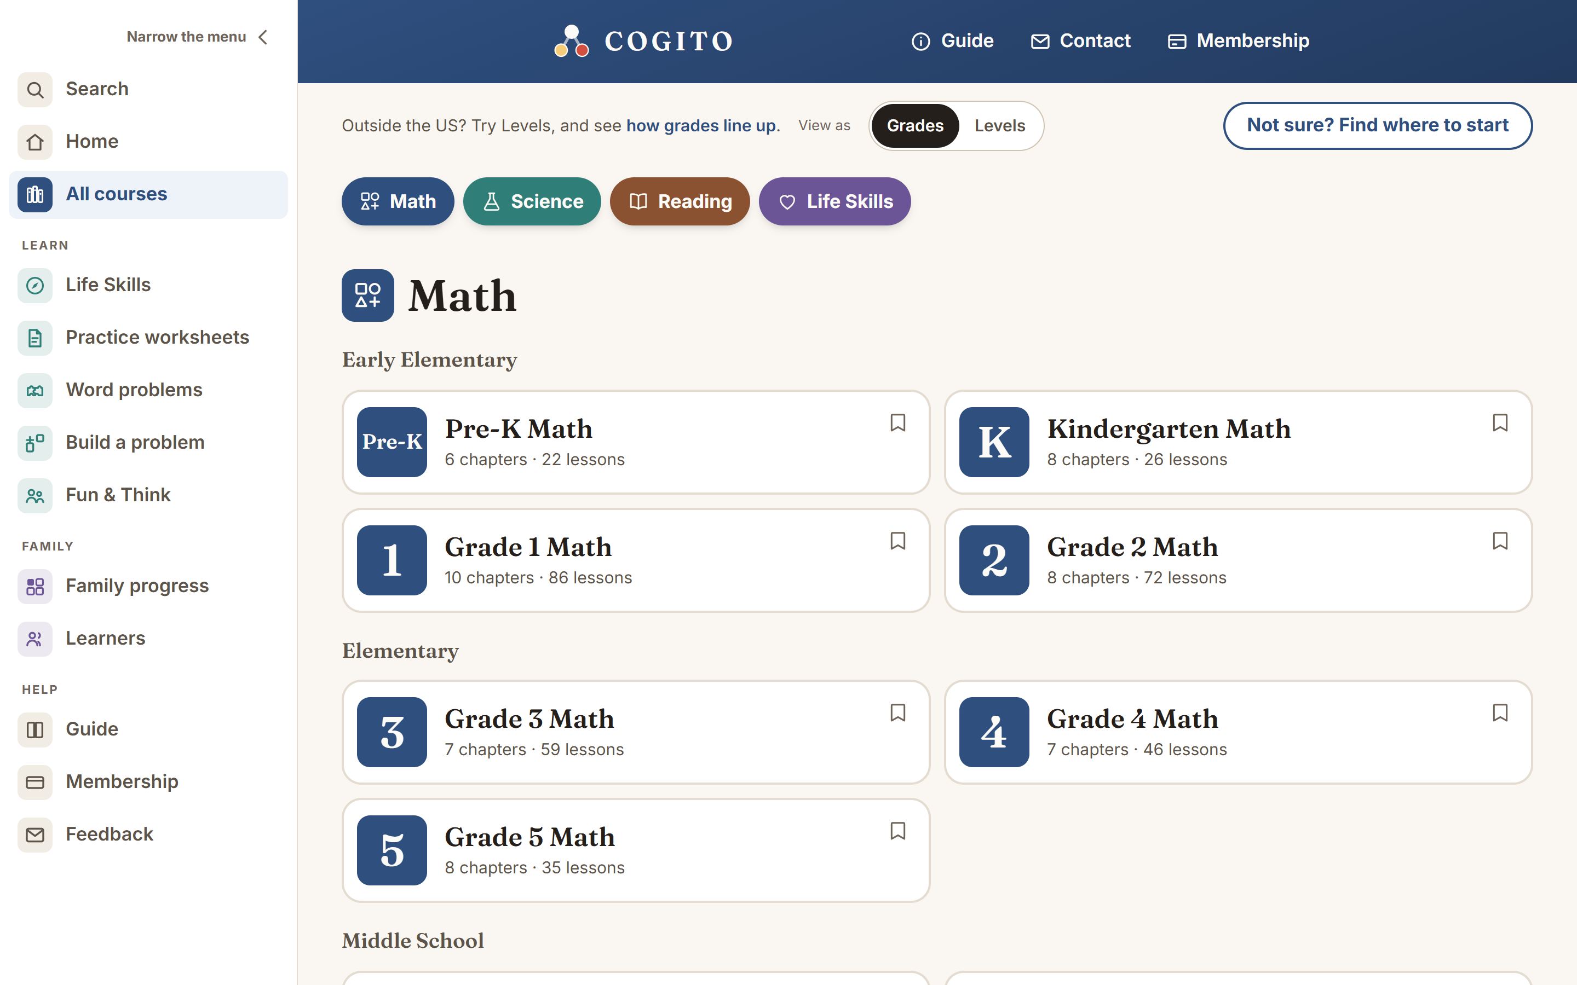The width and height of the screenshot is (1577, 985).
Task: Click the All courses books icon
Action: 35,195
